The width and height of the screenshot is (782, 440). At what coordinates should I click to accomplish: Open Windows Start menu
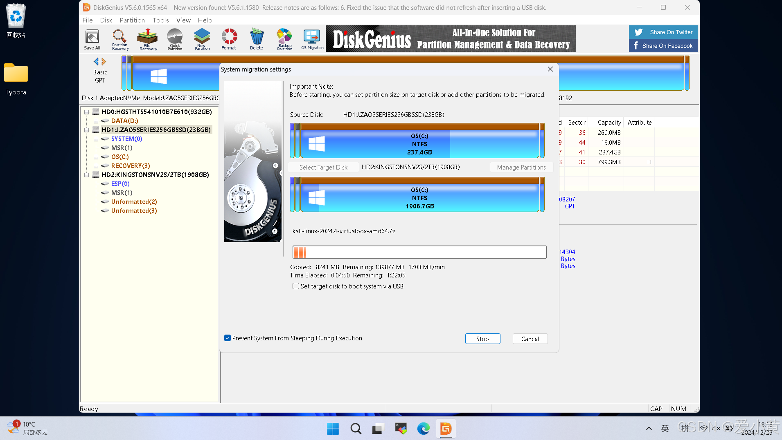333,429
